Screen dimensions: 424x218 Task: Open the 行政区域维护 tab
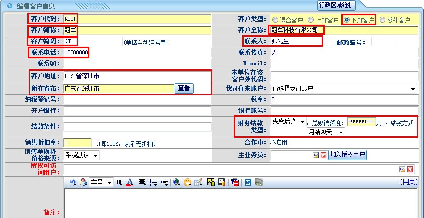(336, 5)
